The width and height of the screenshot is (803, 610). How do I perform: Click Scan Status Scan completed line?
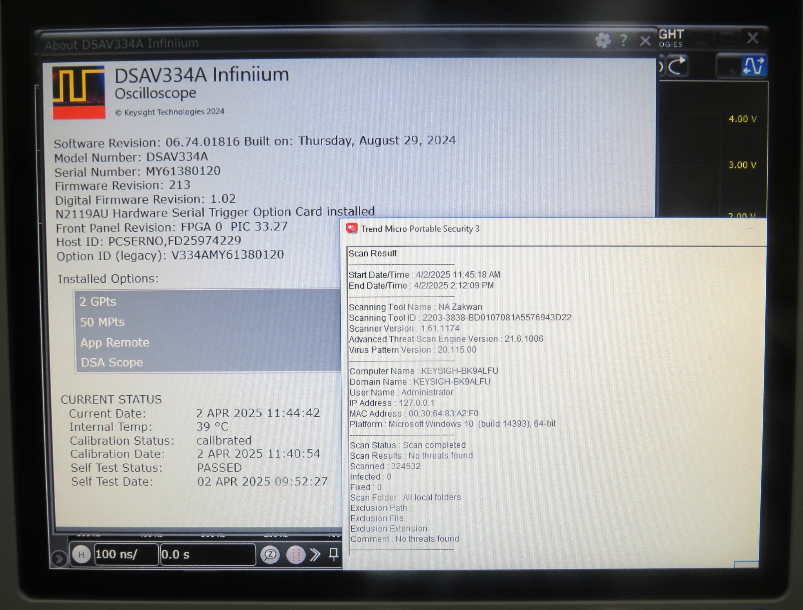pyautogui.click(x=408, y=445)
